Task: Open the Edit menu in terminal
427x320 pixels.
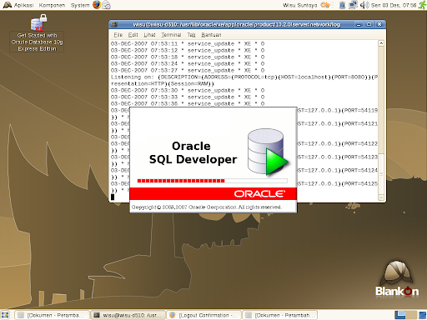Action: tap(133, 35)
